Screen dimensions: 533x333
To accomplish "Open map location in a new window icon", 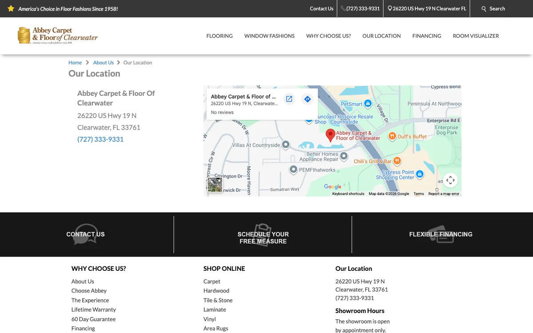I will coord(289,99).
